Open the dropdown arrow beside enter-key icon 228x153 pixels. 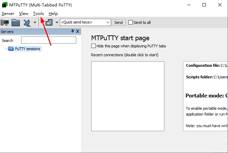(56, 23)
